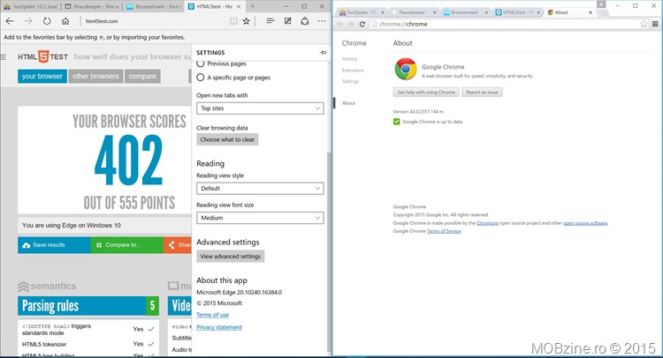The image size is (663, 358).
Task: Close the About tab in Chrome
Action: 591,12
